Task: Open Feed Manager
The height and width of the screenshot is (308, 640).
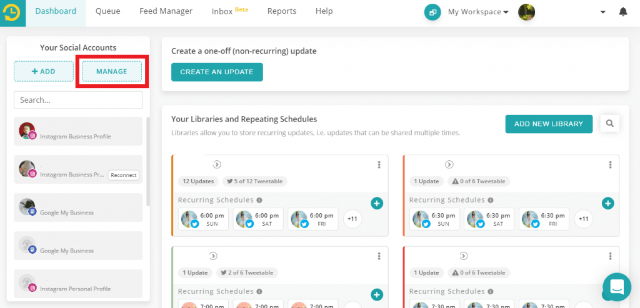Action: [166, 11]
